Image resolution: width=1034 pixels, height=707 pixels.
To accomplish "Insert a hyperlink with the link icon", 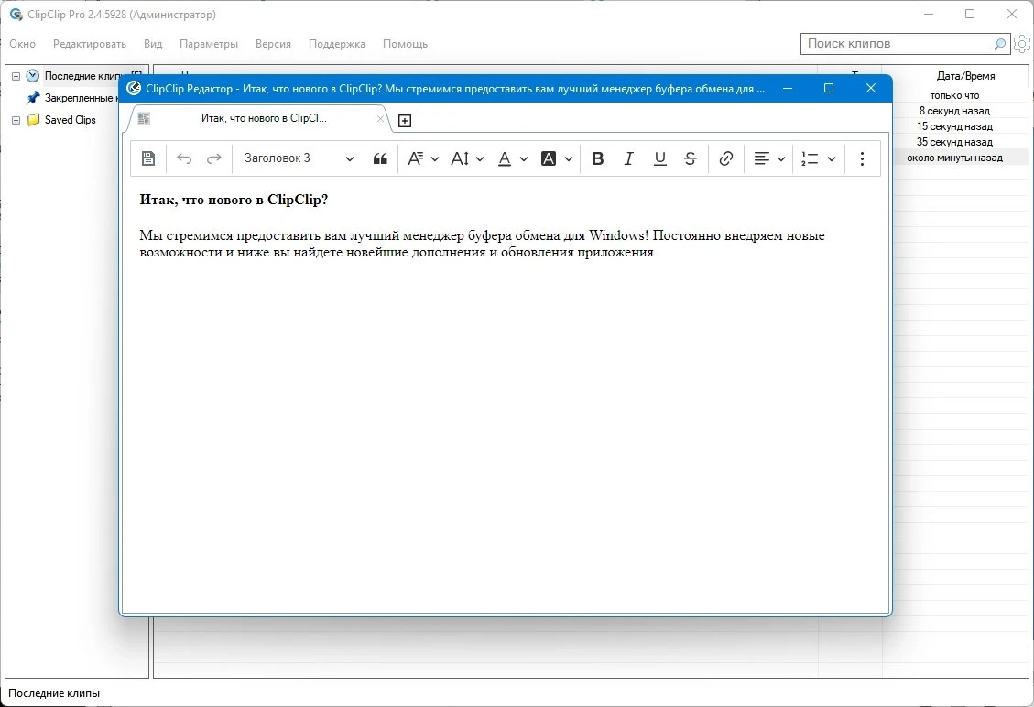I will click(x=726, y=158).
